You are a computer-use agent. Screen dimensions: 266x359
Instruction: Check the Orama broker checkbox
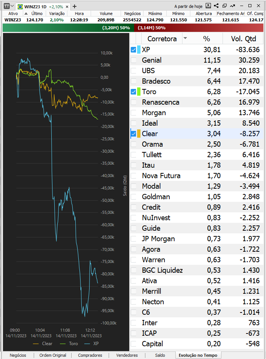[x=133, y=144]
